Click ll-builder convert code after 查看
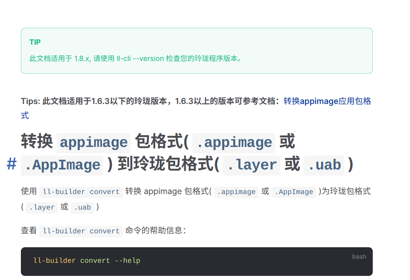The width and height of the screenshot is (410, 280). pos(81,231)
